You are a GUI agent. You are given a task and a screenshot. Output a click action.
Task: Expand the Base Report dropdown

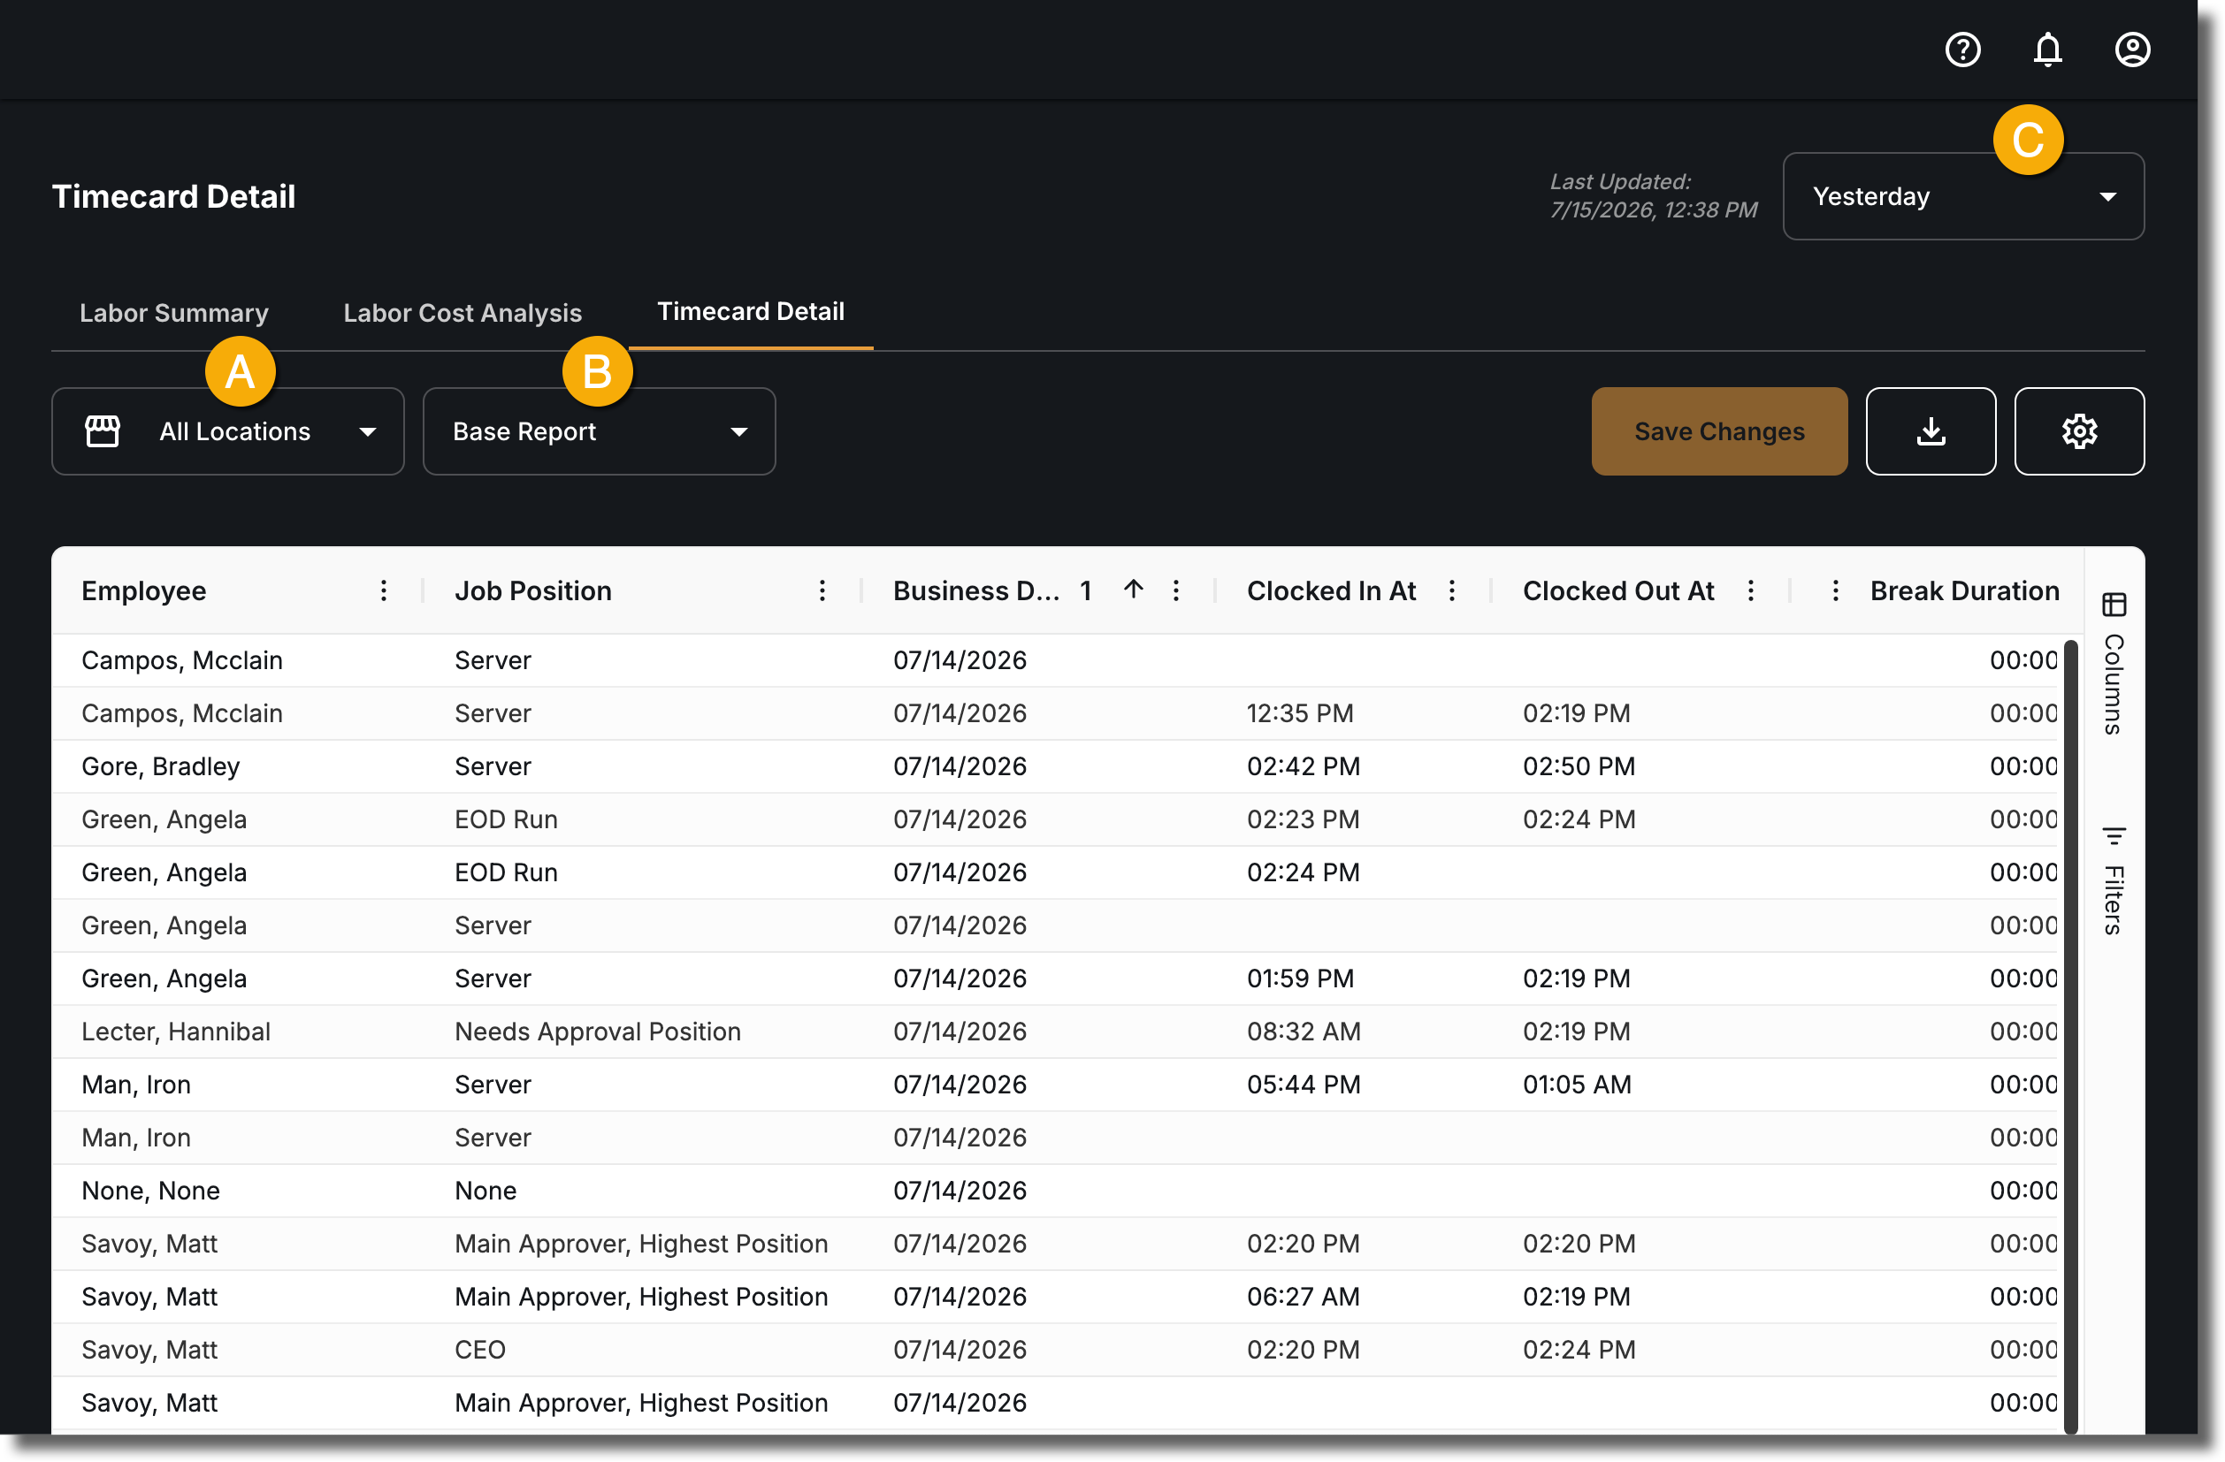point(600,431)
